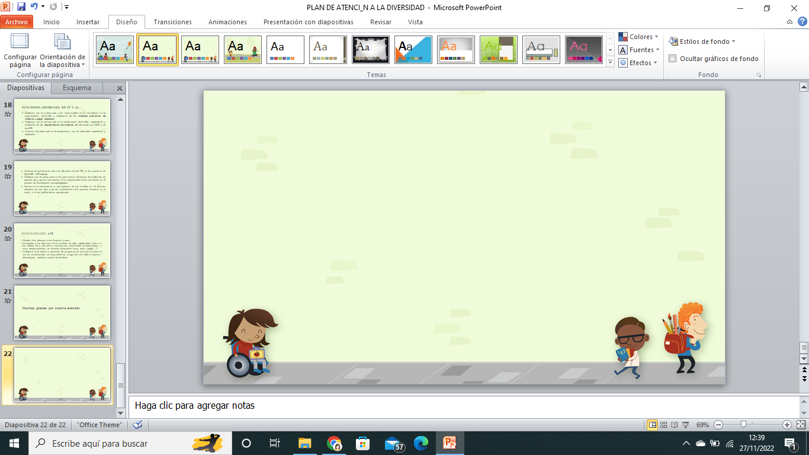This screenshot has width=809, height=455.
Task: Open the Estilos de fondo dropdown
Action: [702, 41]
